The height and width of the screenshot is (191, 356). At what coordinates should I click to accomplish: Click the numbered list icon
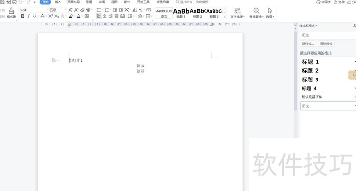coord(106,10)
